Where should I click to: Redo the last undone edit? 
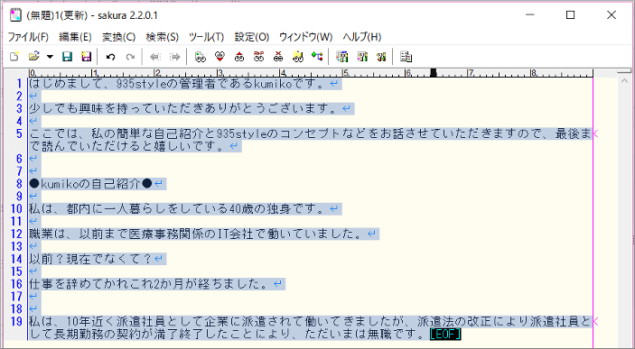click(130, 57)
